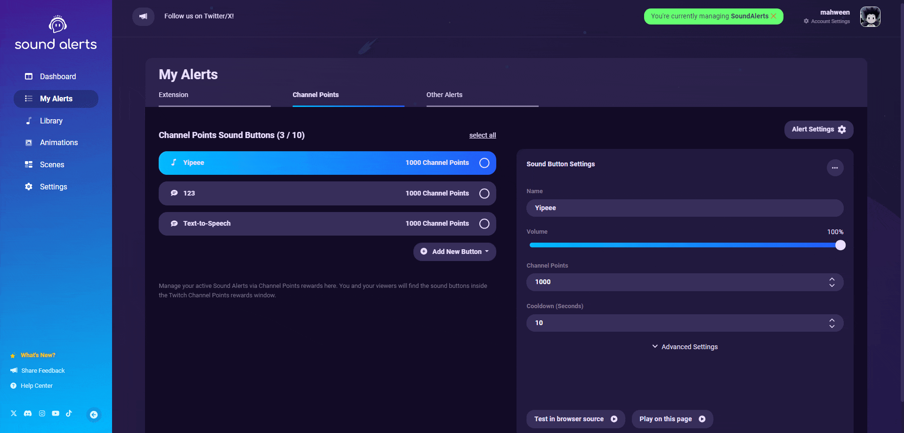The width and height of the screenshot is (904, 433).
Task: Open the Library text label in the sidebar
Action: (51, 121)
